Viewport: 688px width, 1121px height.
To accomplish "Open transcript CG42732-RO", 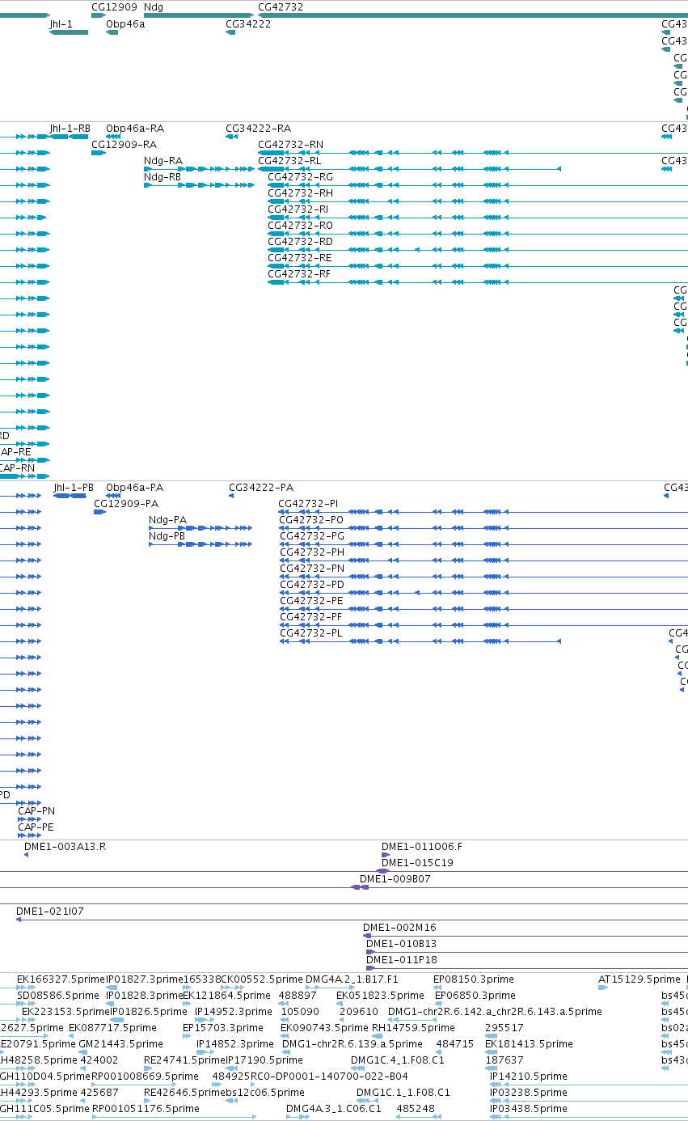I will point(300,225).
